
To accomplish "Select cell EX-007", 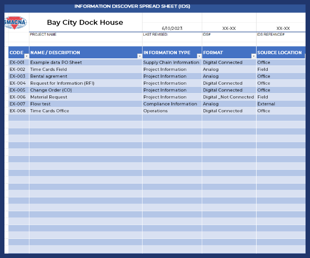I will [x=19, y=104].
